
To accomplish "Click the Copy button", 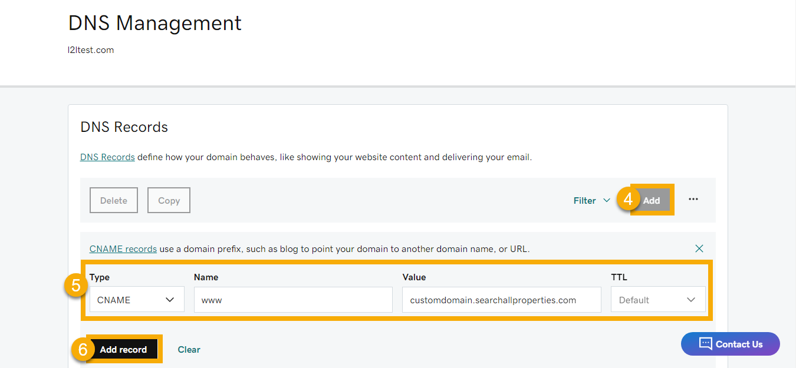I will pos(169,200).
